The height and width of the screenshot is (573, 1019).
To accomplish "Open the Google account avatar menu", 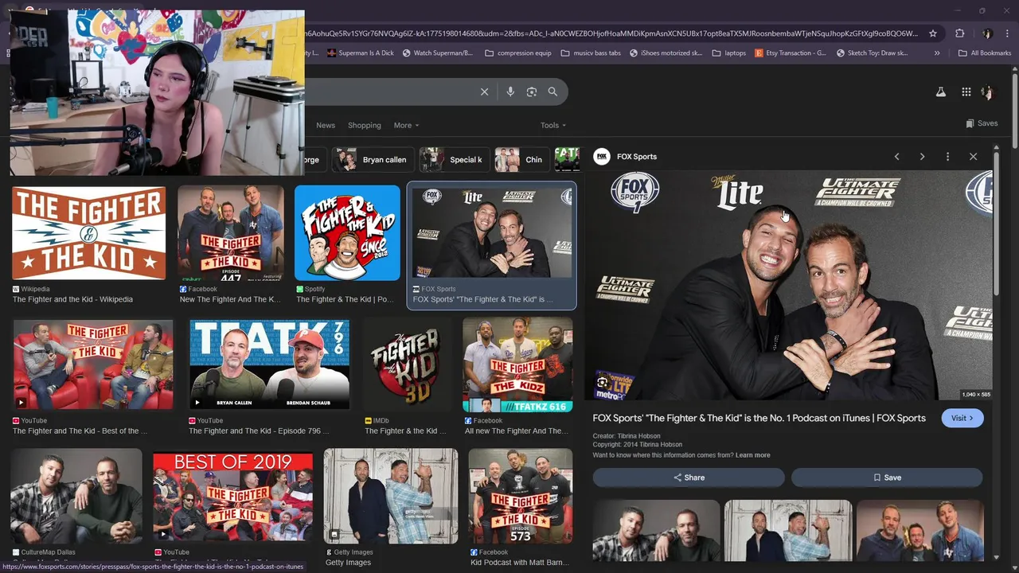I will tap(987, 92).
